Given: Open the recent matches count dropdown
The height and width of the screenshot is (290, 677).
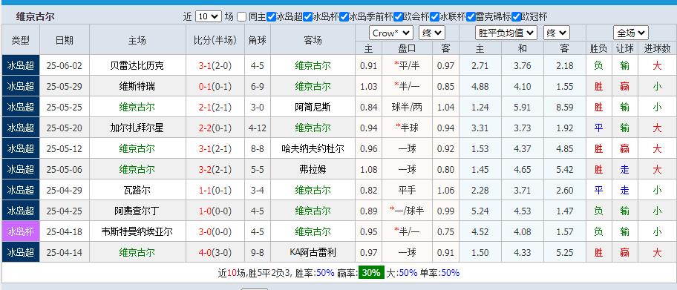Looking at the screenshot, I should [208, 17].
